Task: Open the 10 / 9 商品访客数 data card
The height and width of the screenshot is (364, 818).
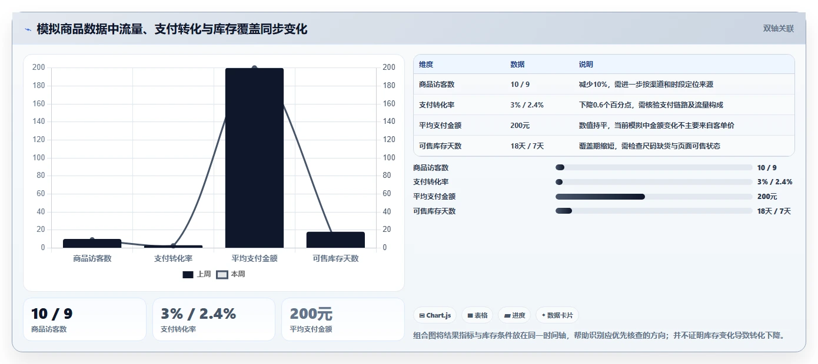Action: click(85, 319)
